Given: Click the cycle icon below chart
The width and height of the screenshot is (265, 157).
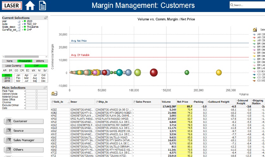Looking at the screenshot, I should point(54,93).
